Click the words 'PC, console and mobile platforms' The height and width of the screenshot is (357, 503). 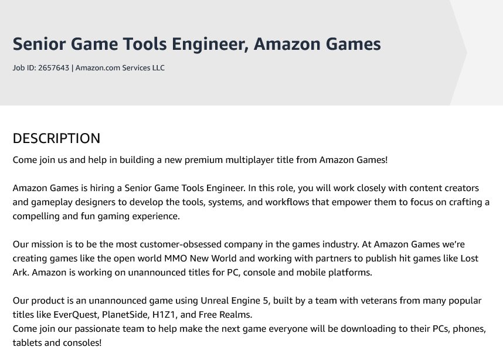[x=299, y=273]
